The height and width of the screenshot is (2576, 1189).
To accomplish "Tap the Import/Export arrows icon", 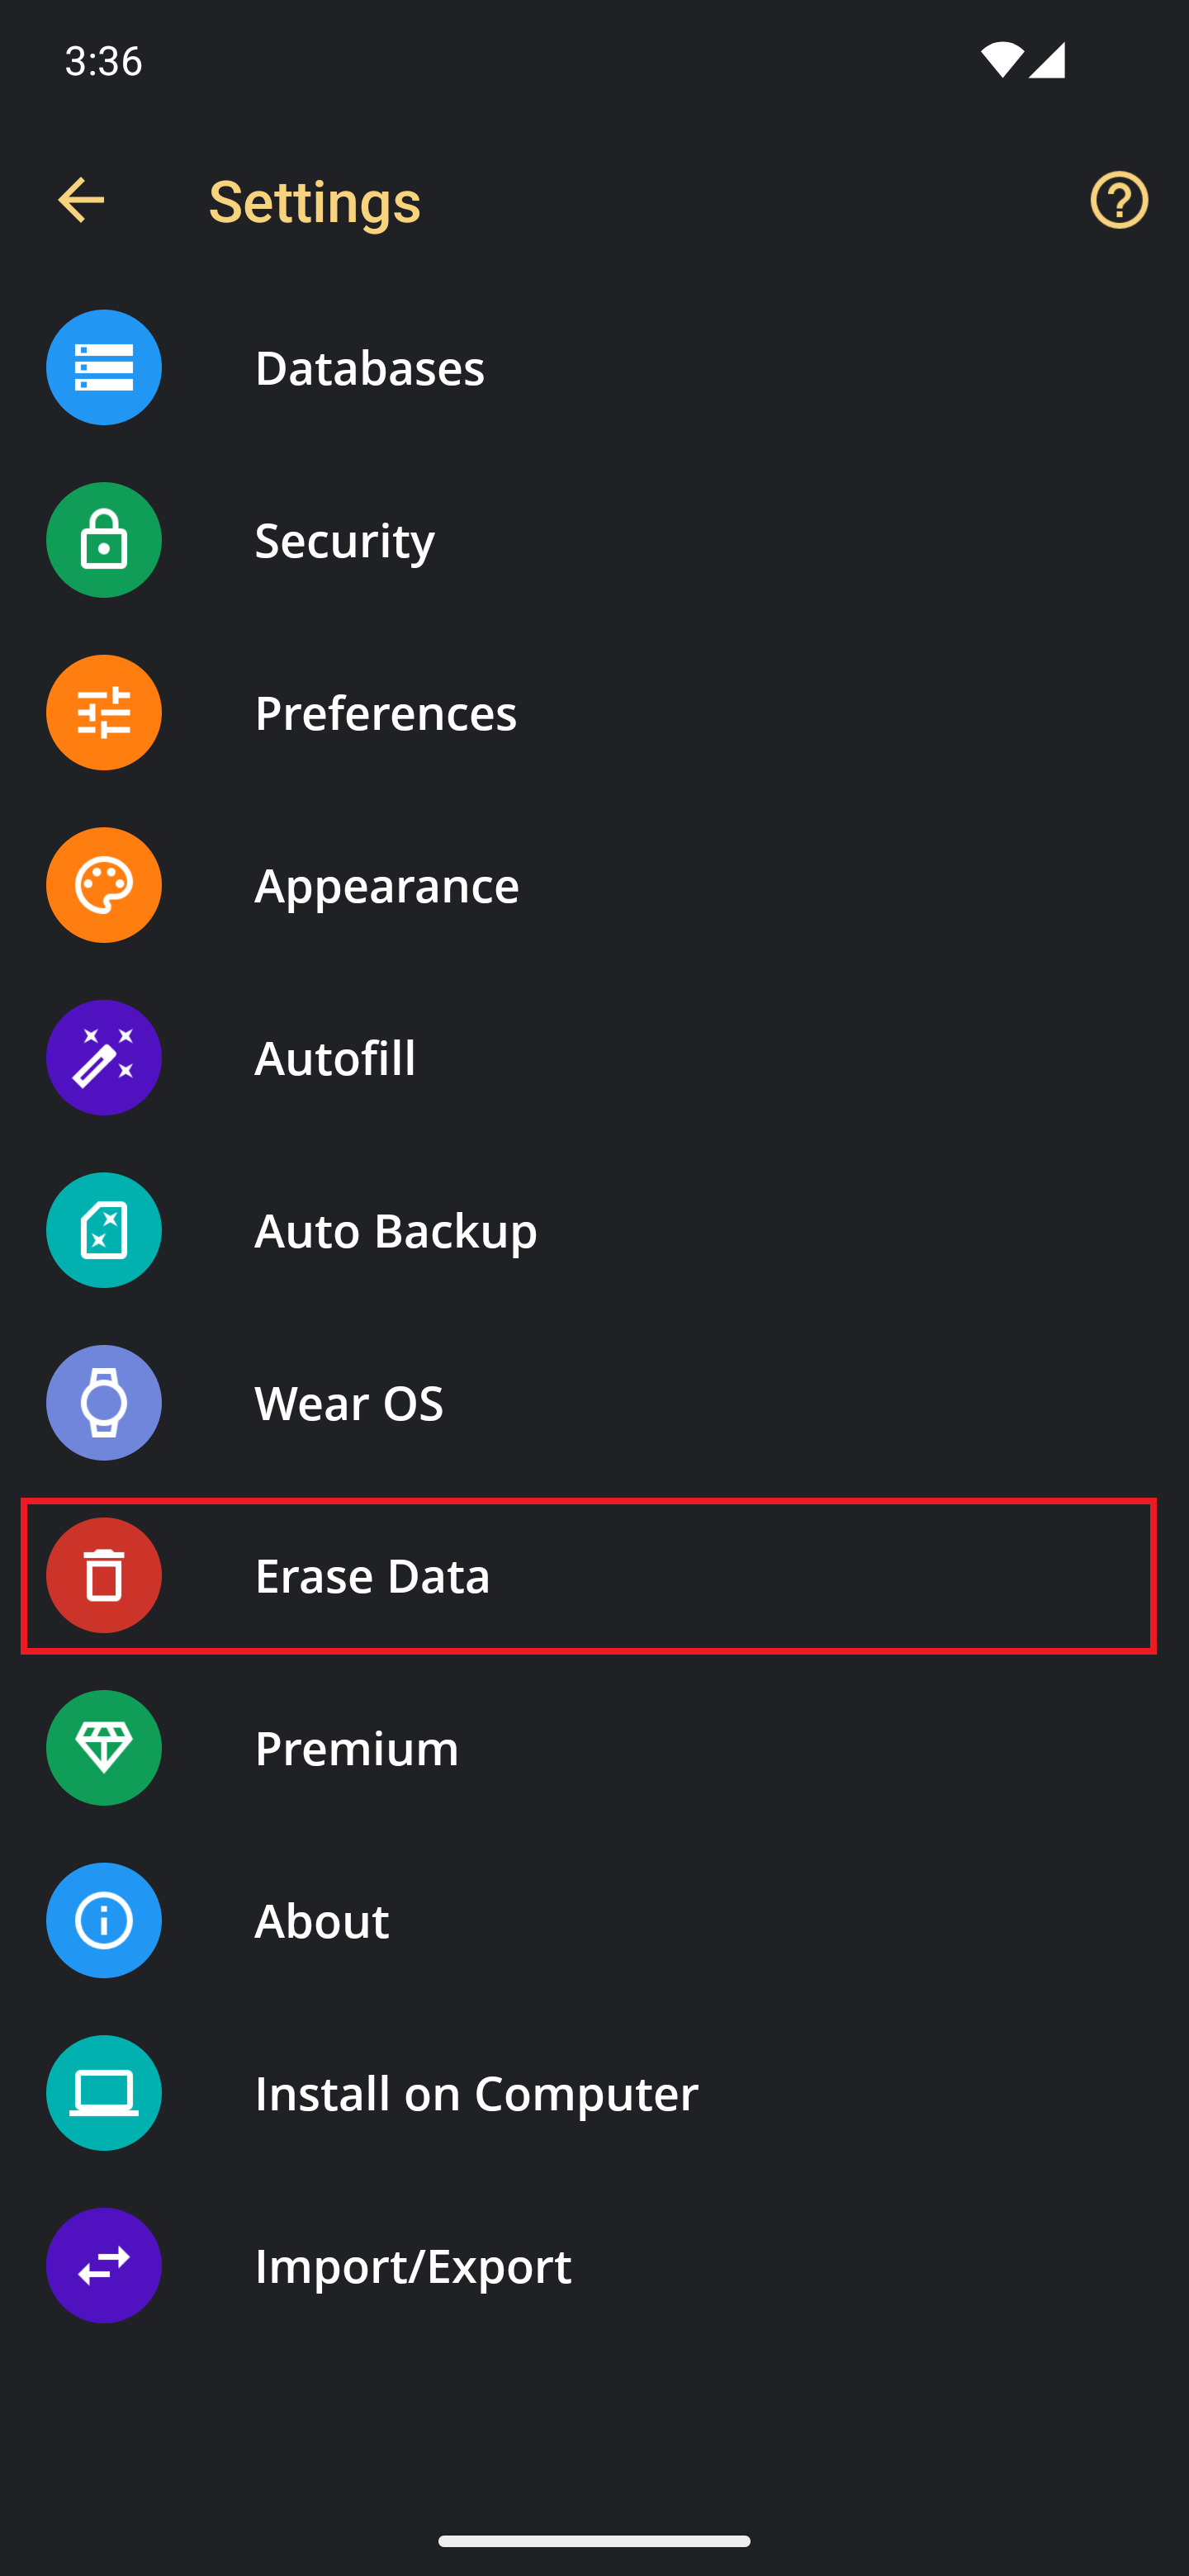I will click(104, 2265).
